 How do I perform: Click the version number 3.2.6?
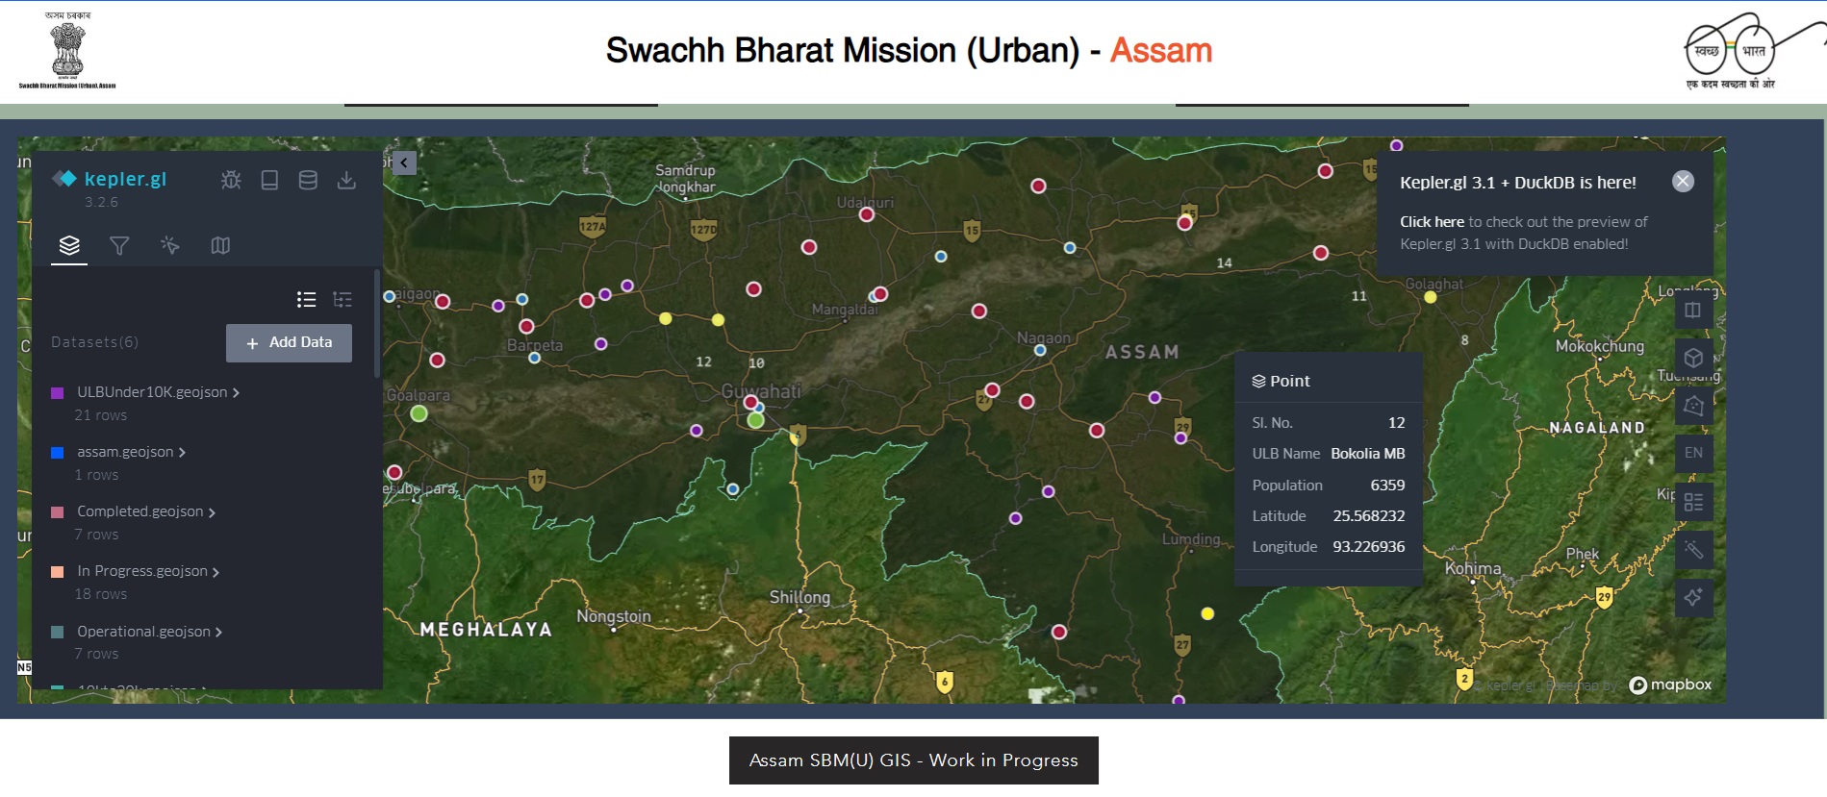101,202
